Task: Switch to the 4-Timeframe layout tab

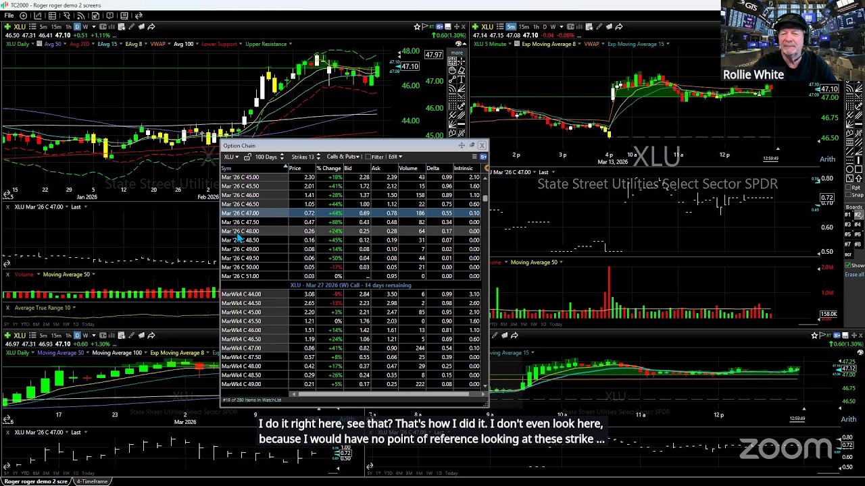Action: [92, 481]
